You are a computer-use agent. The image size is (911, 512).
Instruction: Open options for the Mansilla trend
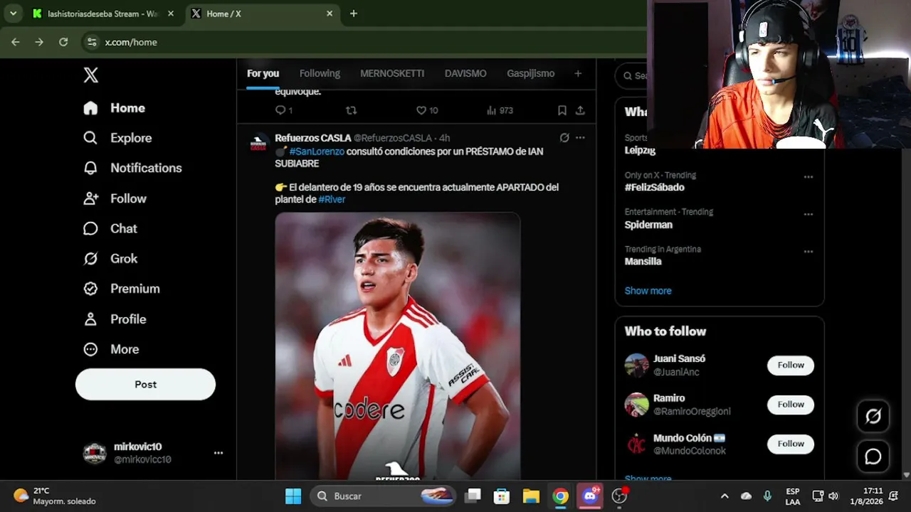coord(809,251)
